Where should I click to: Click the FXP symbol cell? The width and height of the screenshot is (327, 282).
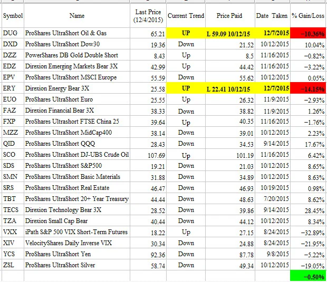(13, 121)
